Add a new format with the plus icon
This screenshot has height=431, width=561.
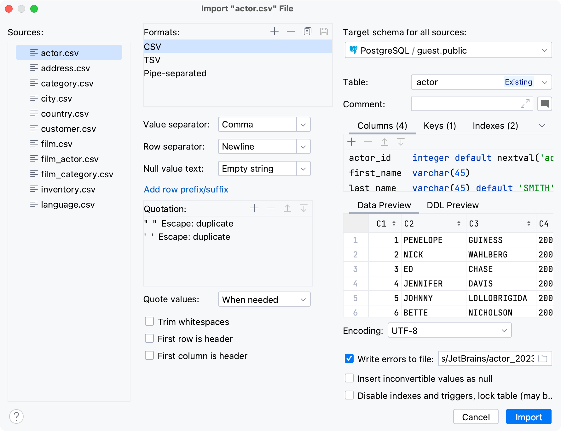click(x=275, y=31)
